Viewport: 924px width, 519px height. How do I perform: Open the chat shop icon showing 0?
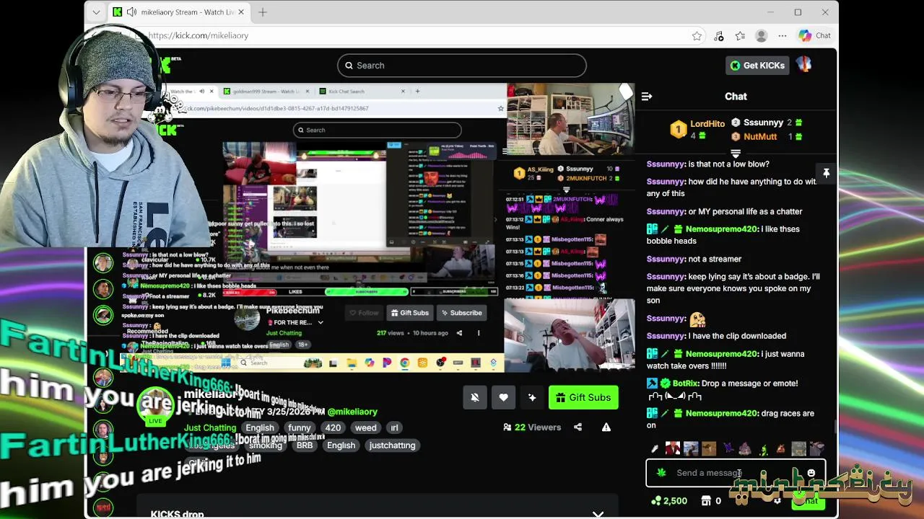(711, 501)
